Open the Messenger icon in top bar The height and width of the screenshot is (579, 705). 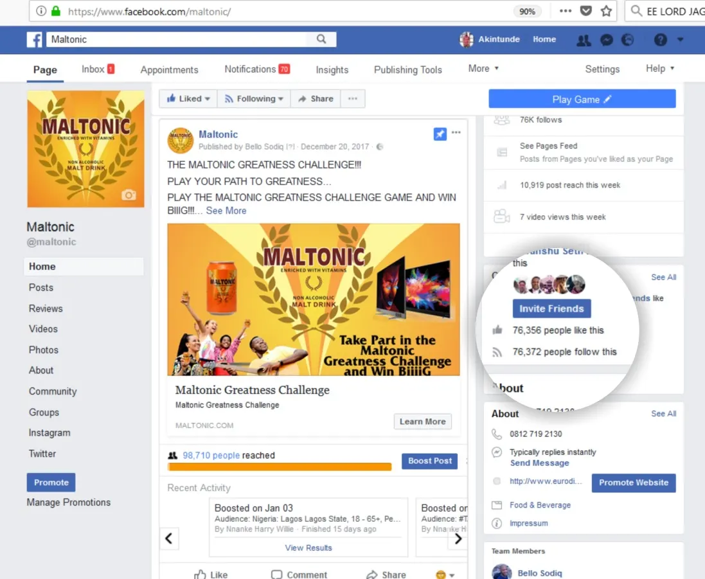[x=606, y=40]
